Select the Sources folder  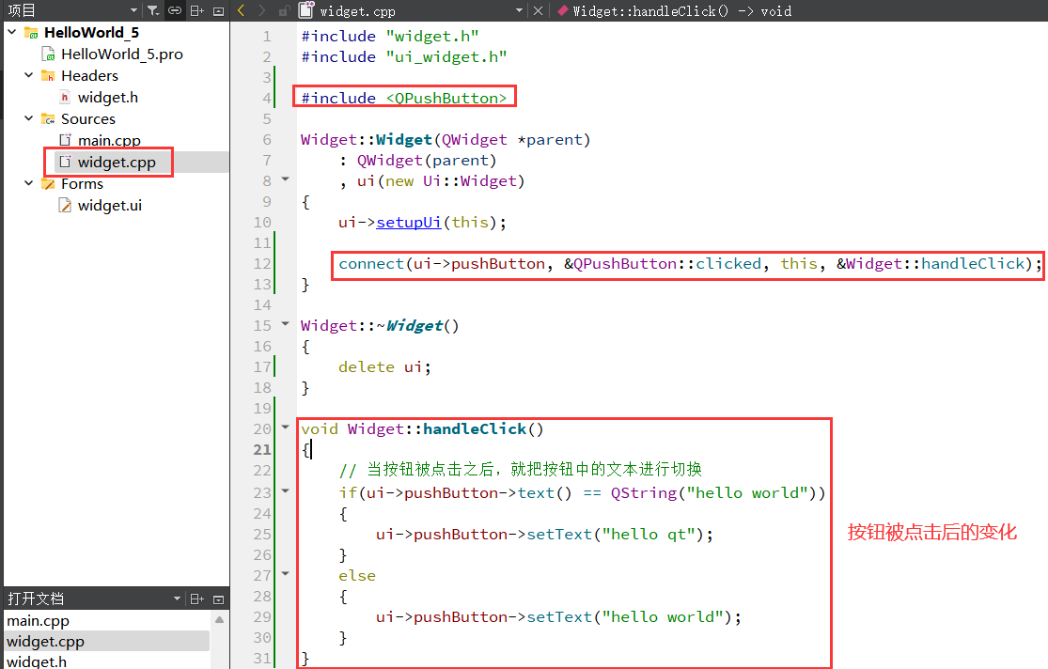[x=87, y=119]
